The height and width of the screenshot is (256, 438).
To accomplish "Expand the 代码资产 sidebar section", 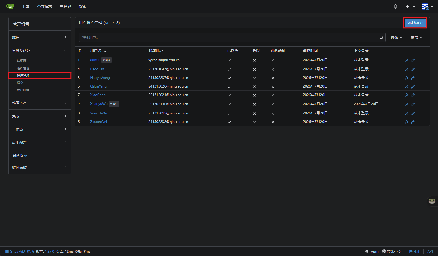I will click(40, 103).
